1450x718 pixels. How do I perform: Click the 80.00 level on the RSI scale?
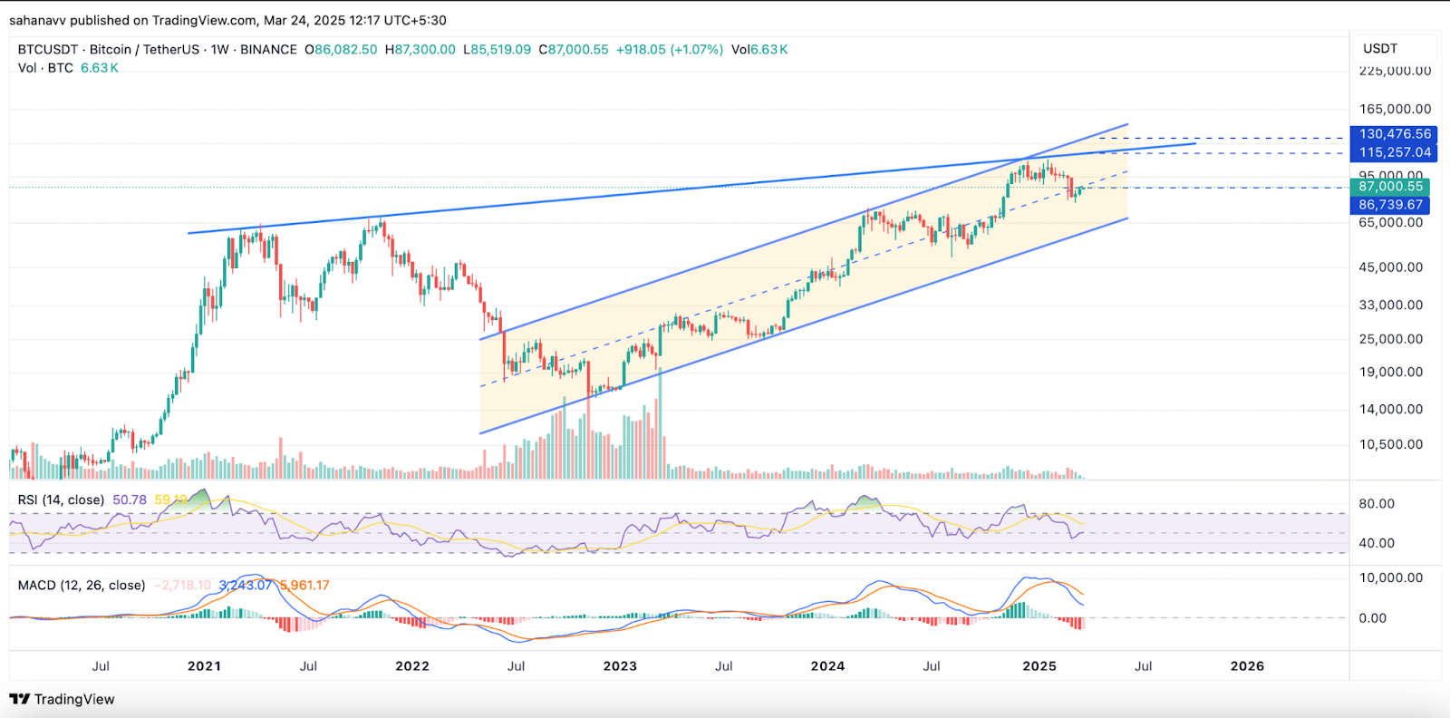[1376, 504]
